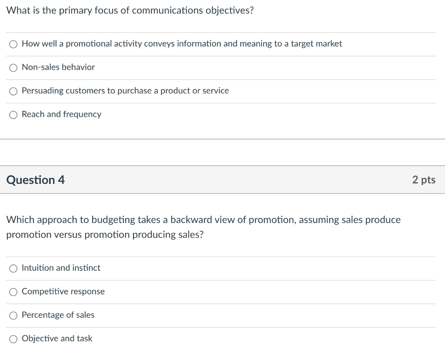The image size is (445, 363).
Task: Select radio button for 'How well a promotional activity conveys information'
Action: click(x=14, y=44)
